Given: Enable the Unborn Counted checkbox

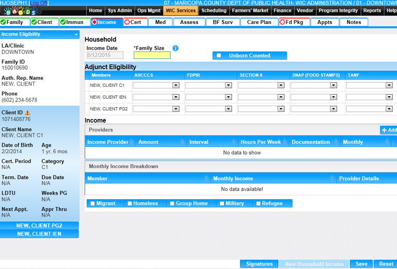Looking at the screenshot, I should [219, 56].
